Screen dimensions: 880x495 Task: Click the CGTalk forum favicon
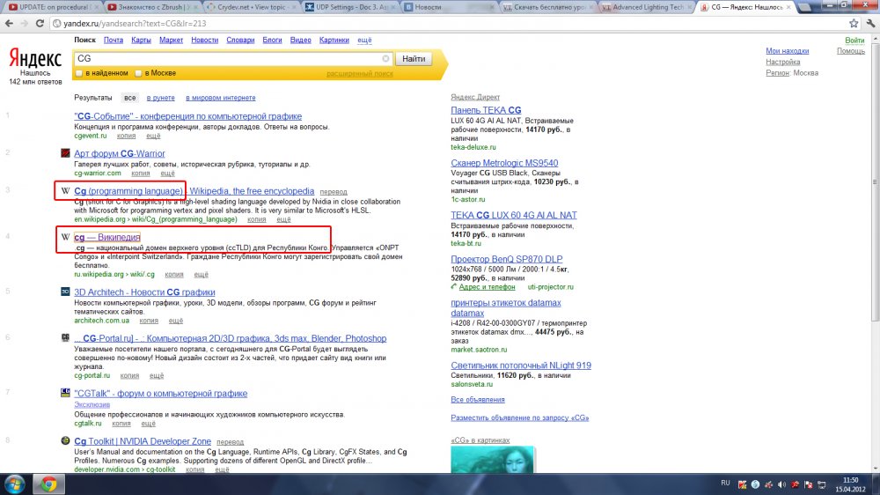coord(65,394)
